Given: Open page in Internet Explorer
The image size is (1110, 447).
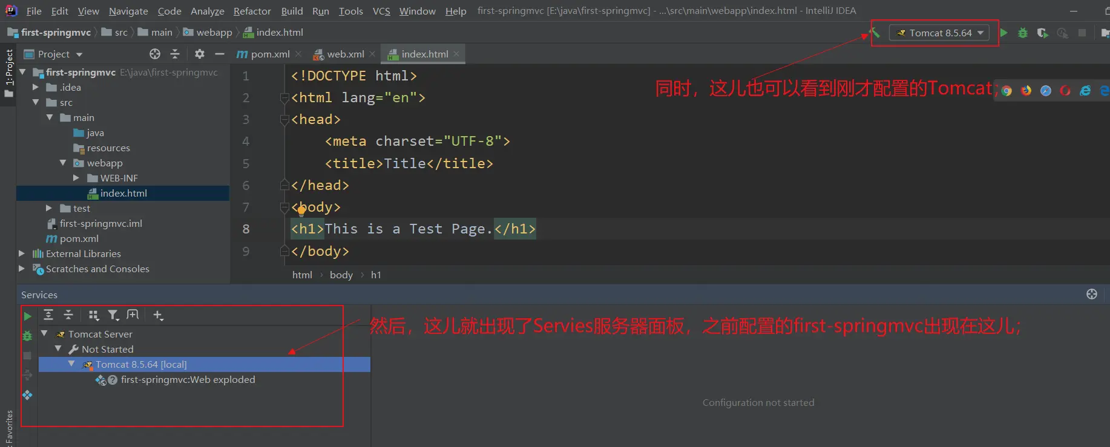Looking at the screenshot, I should click(x=1085, y=91).
